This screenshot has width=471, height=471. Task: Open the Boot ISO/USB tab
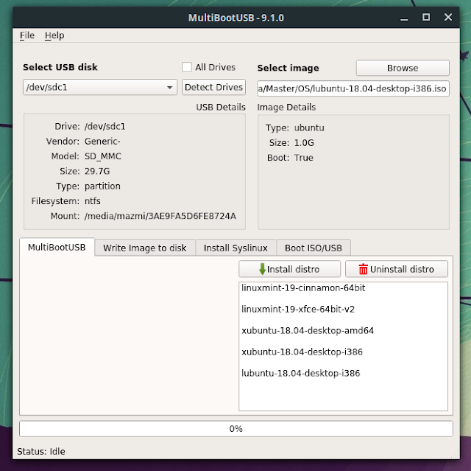(x=314, y=248)
